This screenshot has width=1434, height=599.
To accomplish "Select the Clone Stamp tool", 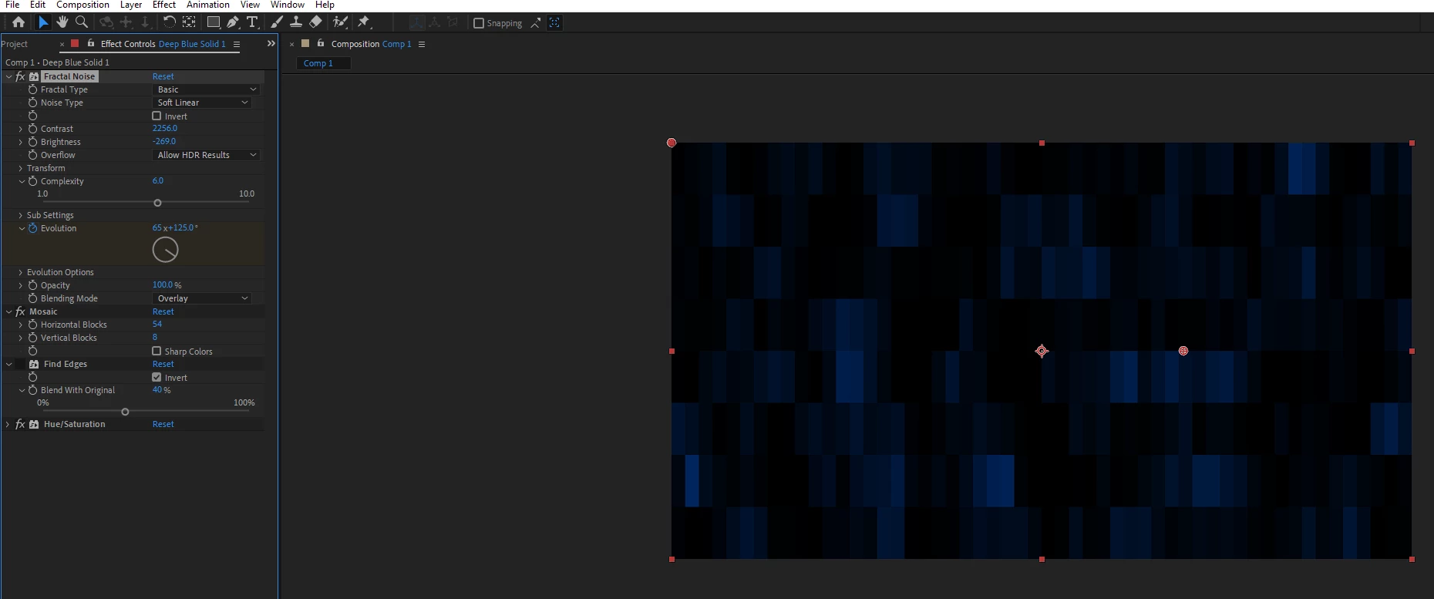I will (x=296, y=22).
